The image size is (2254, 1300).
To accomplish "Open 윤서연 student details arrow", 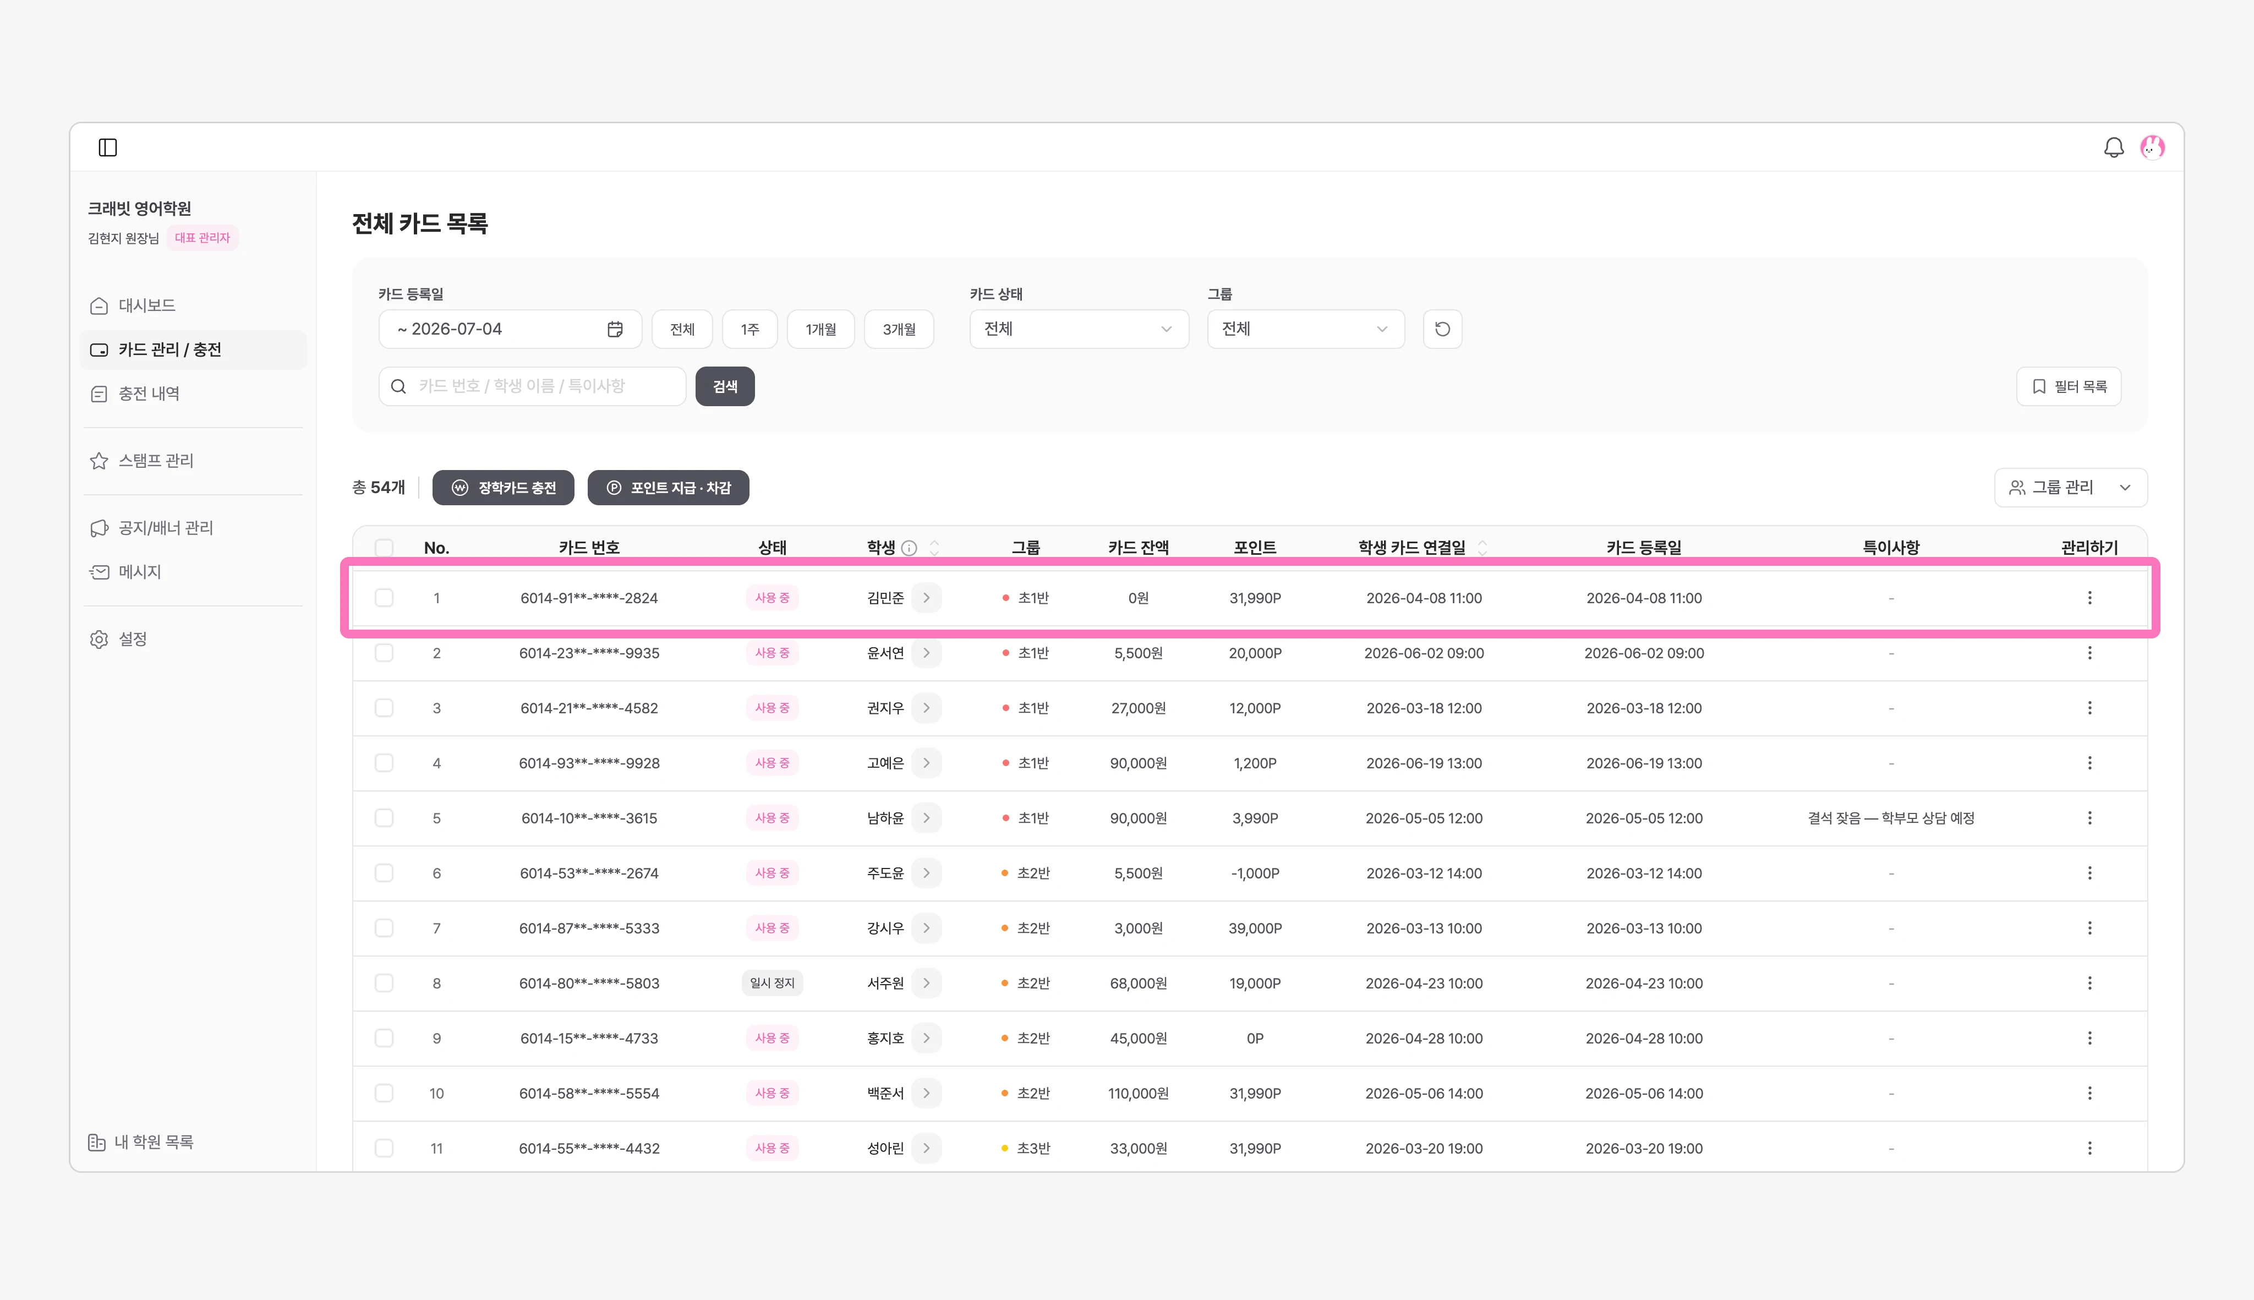I will (927, 653).
